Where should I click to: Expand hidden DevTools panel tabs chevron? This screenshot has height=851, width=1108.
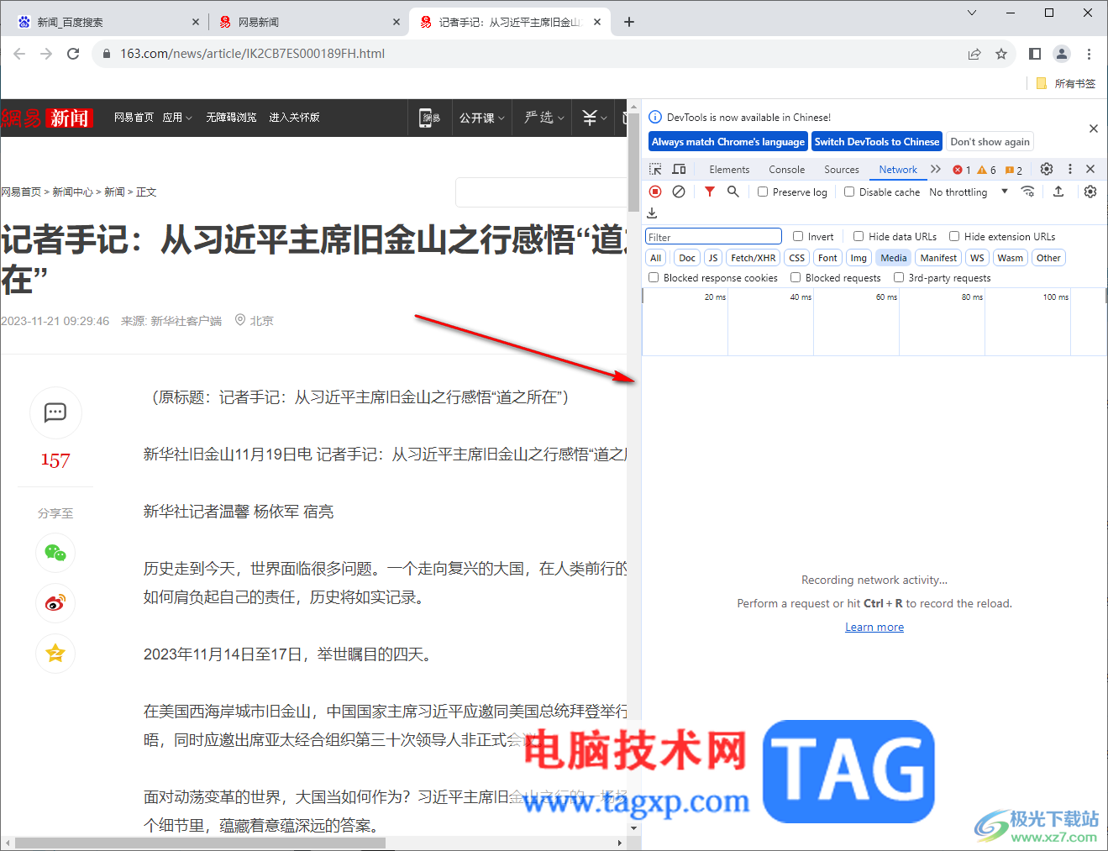coord(935,169)
